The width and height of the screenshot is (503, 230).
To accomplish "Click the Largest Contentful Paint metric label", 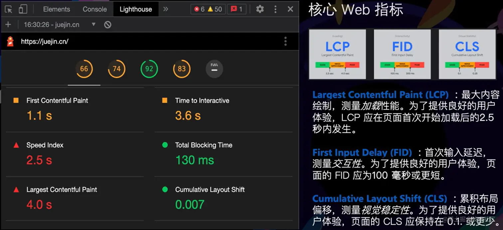I will (x=62, y=190).
